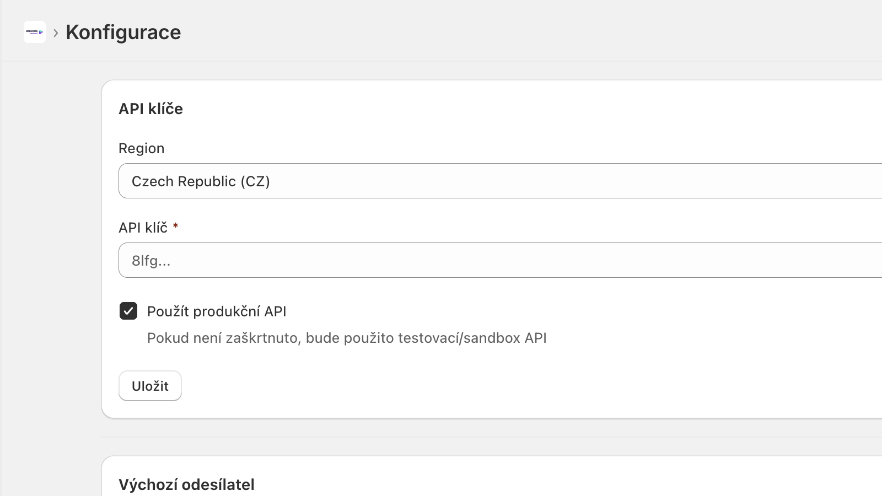Open the Region dropdown showing Czech Republic (CZ)
This screenshot has width=882, height=496.
point(501,181)
